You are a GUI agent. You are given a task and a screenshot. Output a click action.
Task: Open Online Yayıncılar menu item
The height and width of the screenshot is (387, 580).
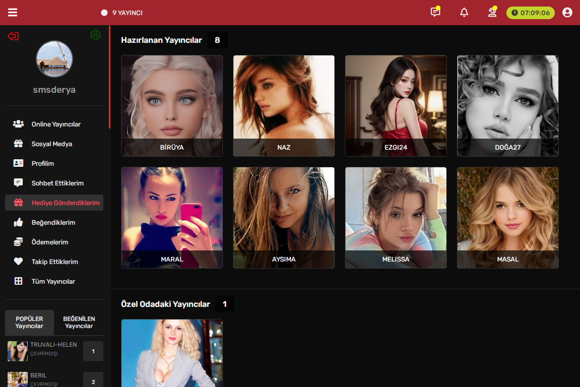55,124
